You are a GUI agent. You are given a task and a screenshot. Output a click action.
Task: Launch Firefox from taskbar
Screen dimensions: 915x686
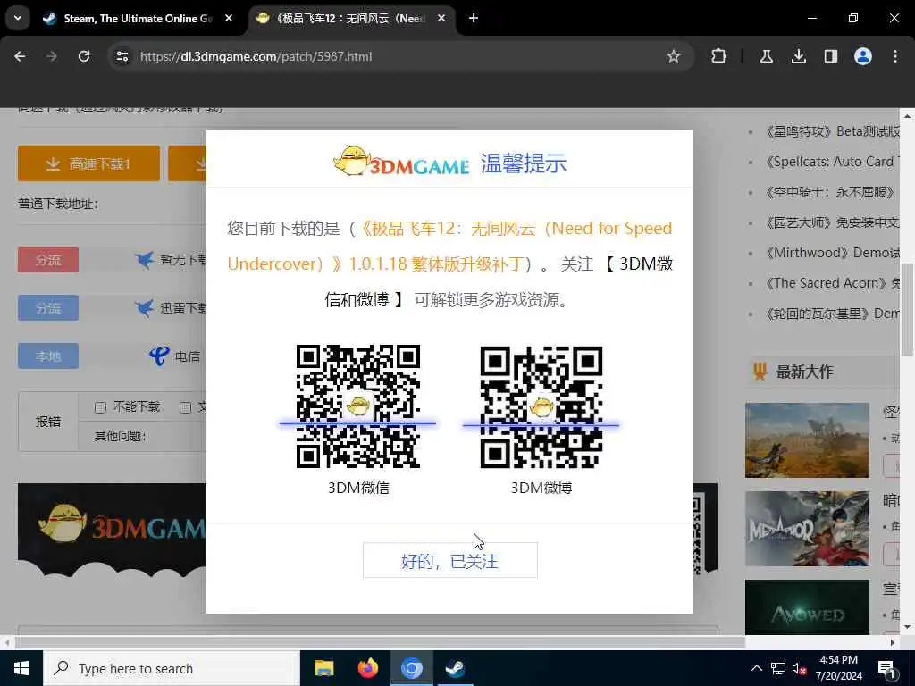coord(367,668)
